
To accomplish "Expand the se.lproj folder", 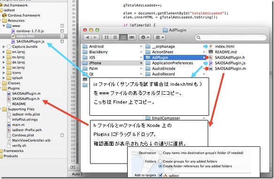I will tap(4, 67).
